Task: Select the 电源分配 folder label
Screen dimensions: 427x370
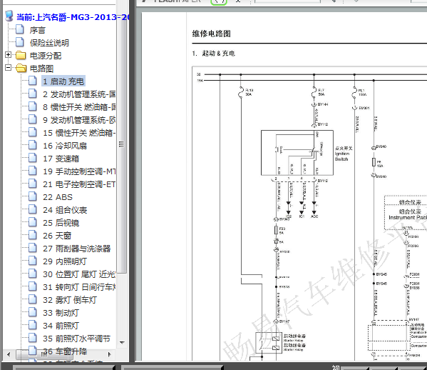Action: coord(46,56)
